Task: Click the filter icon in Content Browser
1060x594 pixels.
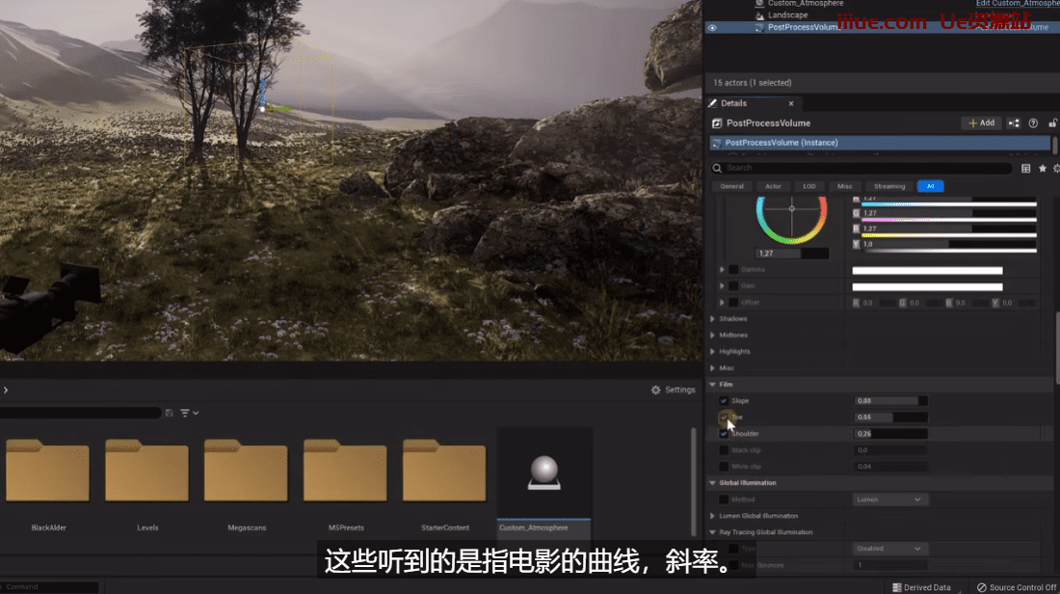Action: click(186, 413)
